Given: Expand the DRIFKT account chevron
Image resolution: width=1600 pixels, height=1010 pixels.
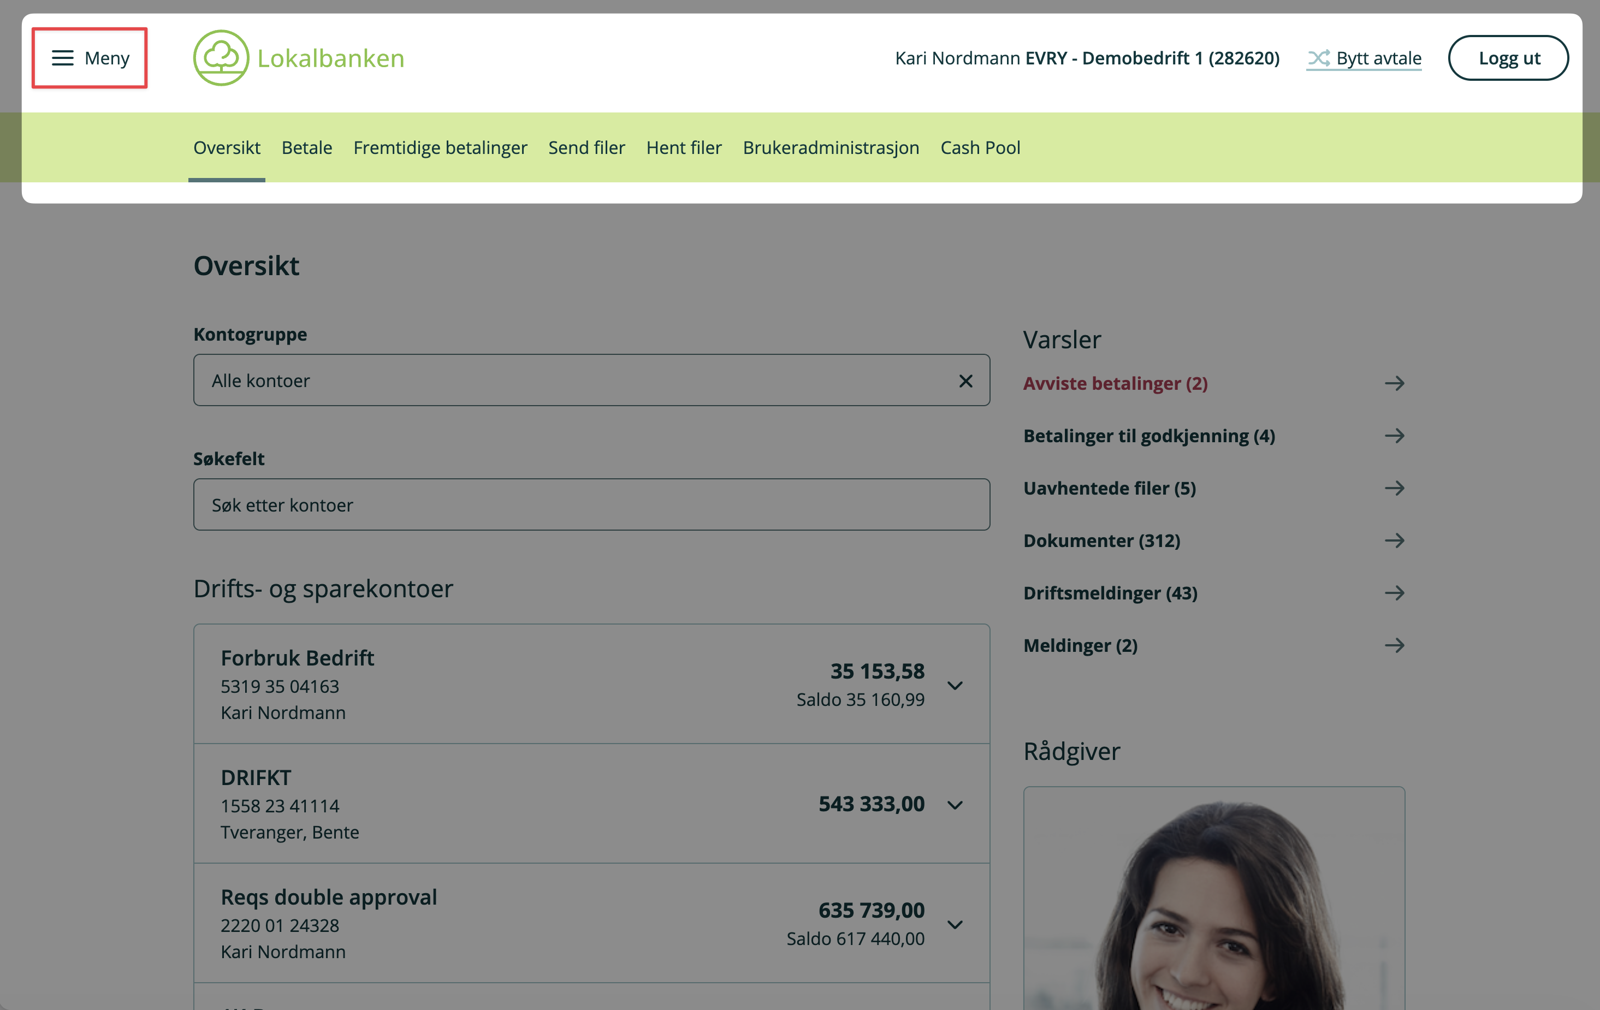Looking at the screenshot, I should pos(955,805).
